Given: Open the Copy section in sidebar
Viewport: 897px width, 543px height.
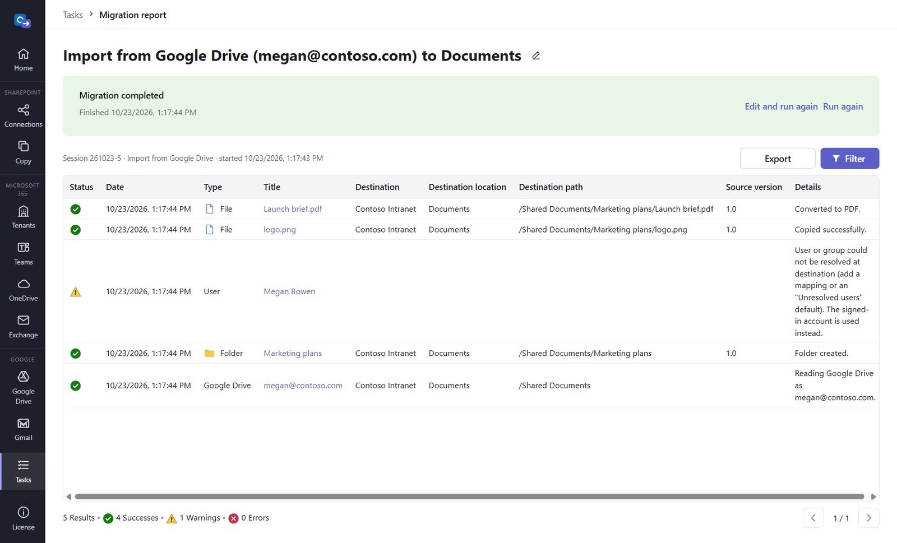Looking at the screenshot, I should 23,152.
